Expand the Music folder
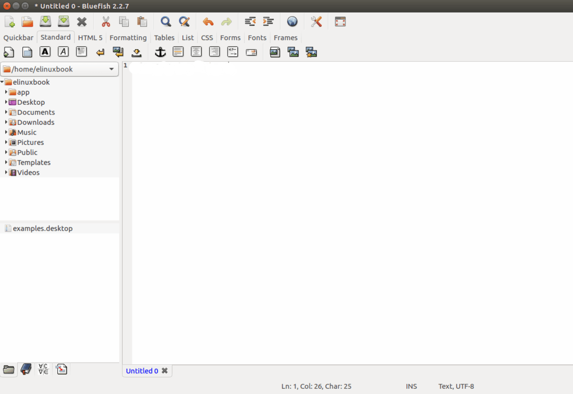This screenshot has width=573, height=394. [x=6, y=132]
